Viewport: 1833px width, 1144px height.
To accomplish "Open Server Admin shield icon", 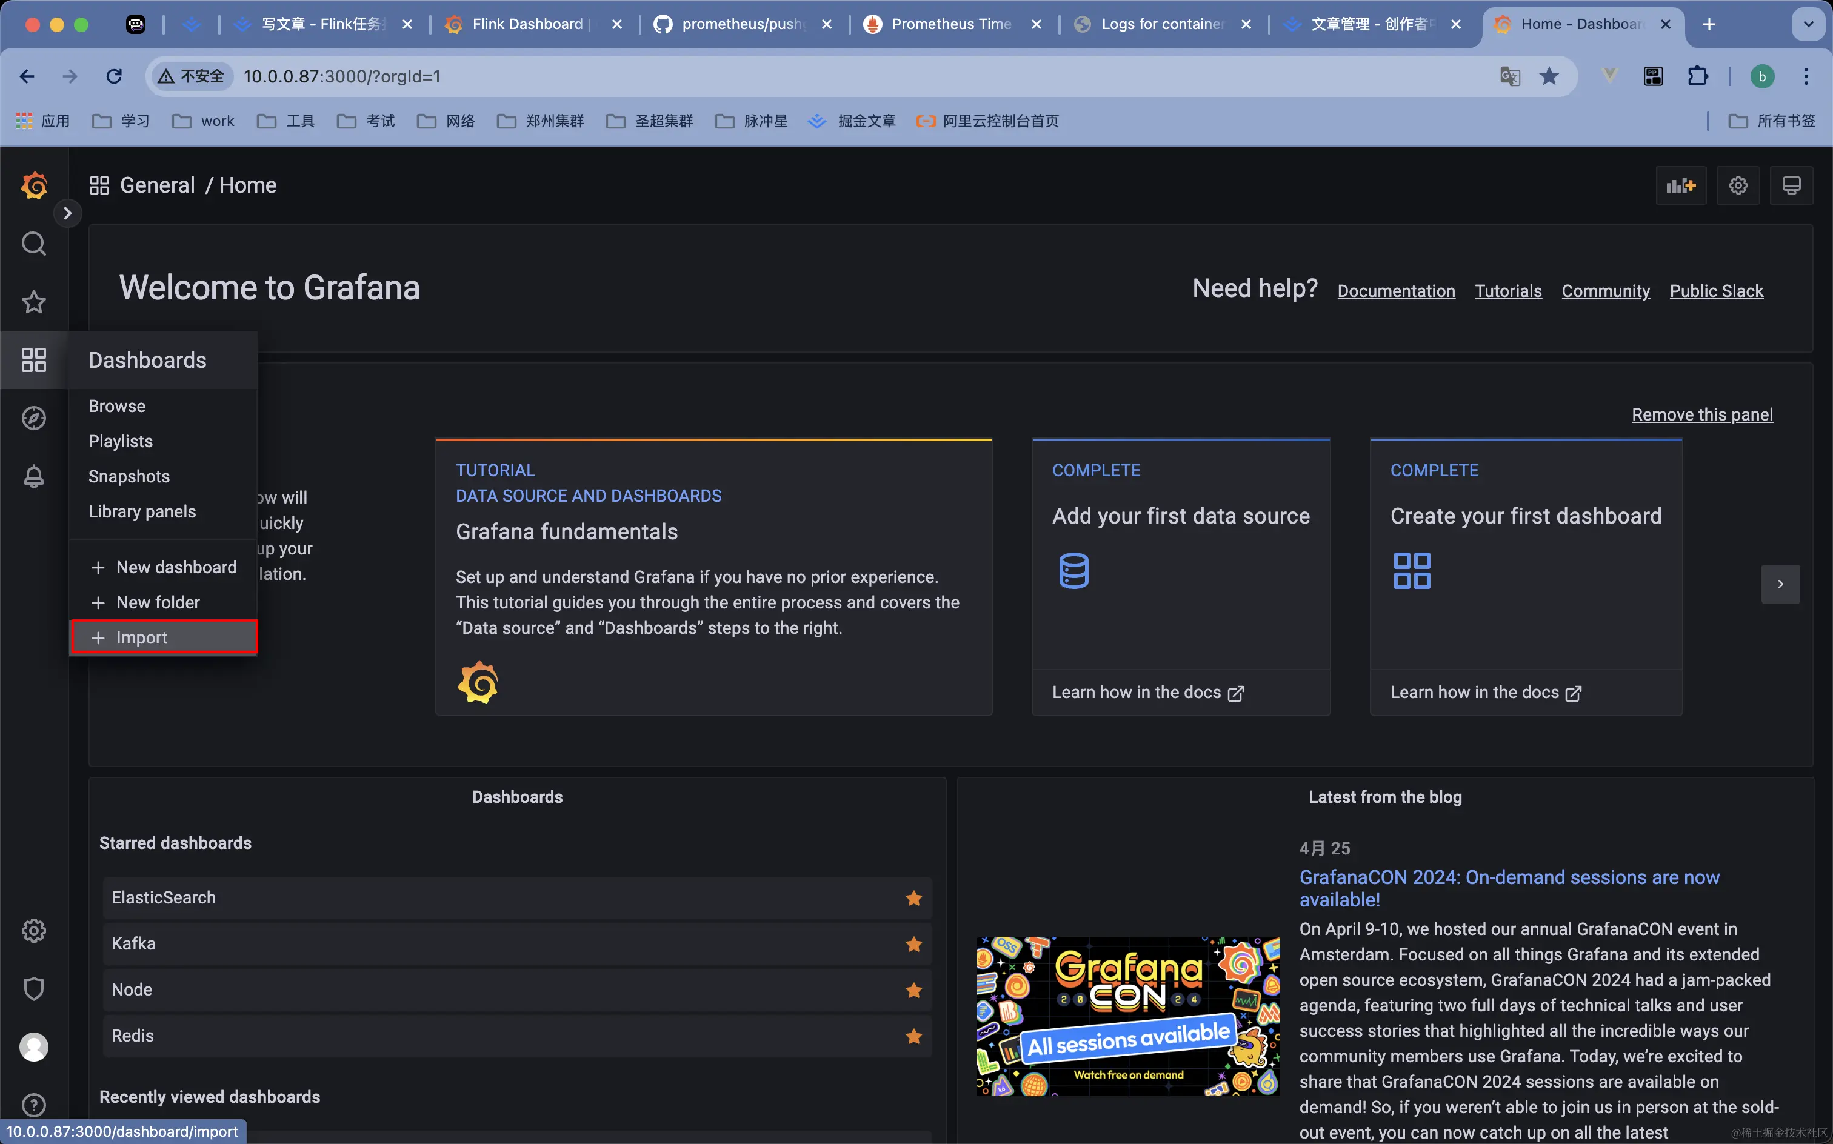I will click(33, 989).
